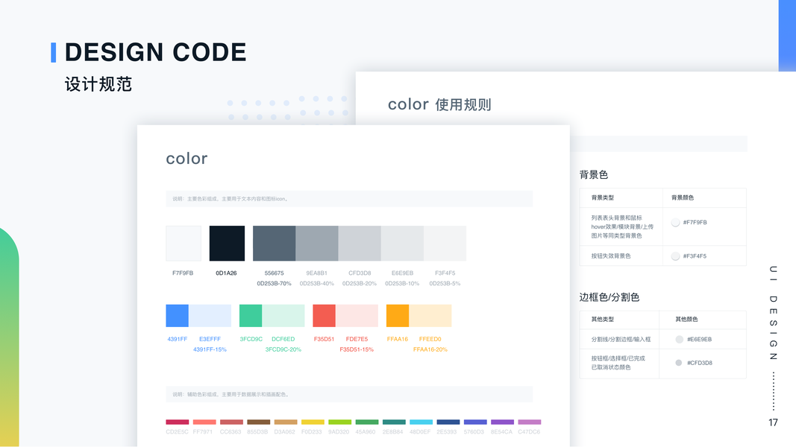Pick the 556675 slate gray swatch

274,244
